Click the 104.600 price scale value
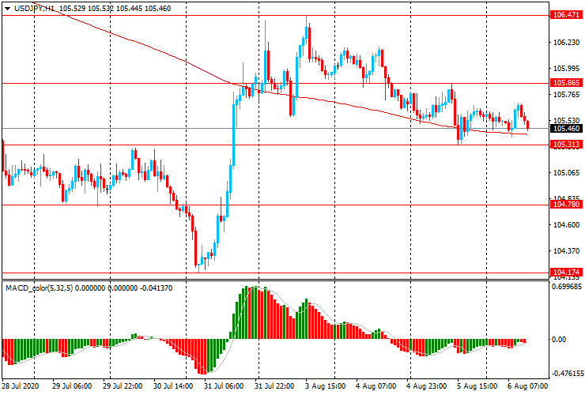This screenshot has width=585, height=395. point(566,225)
